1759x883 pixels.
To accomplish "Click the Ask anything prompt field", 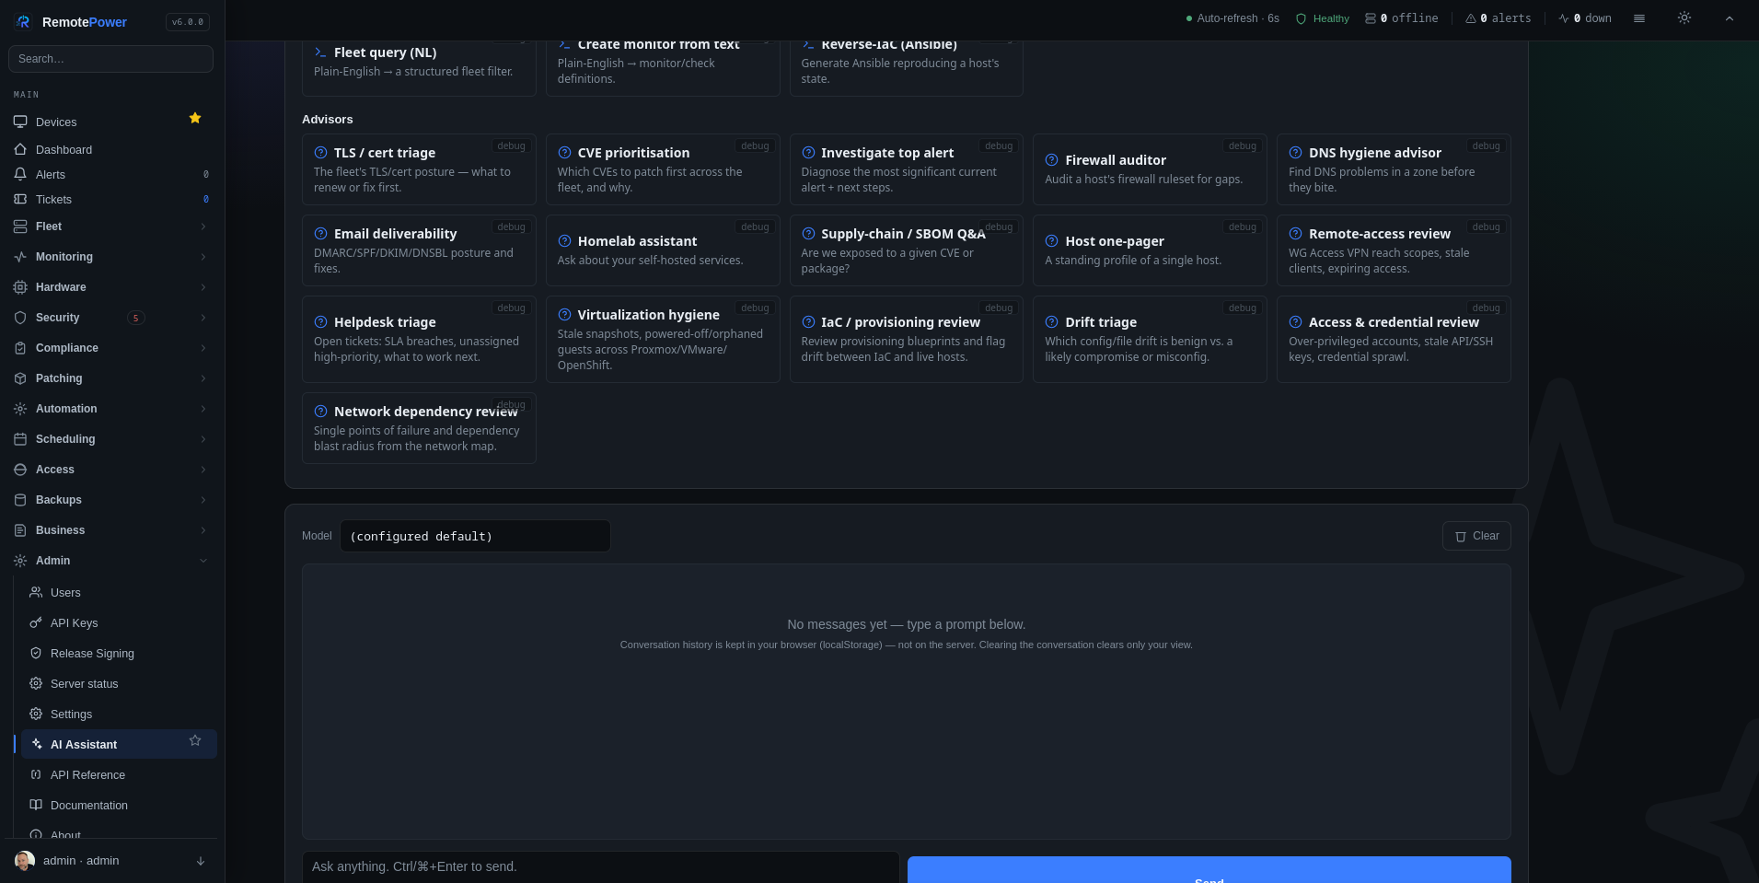I will [600, 866].
